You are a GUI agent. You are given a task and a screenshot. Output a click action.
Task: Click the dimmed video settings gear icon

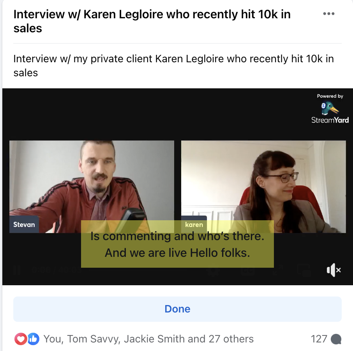[x=213, y=270]
